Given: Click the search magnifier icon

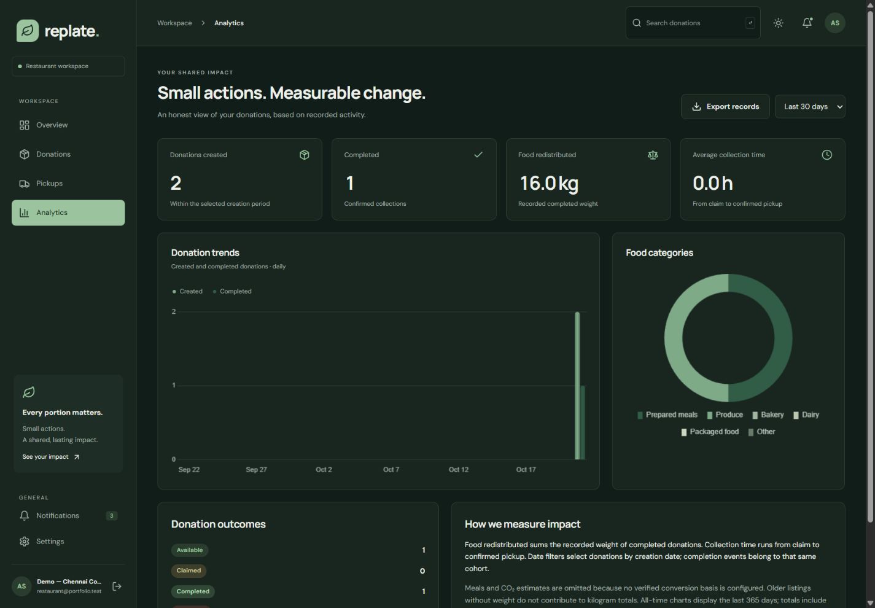Looking at the screenshot, I should coord(637,23).
